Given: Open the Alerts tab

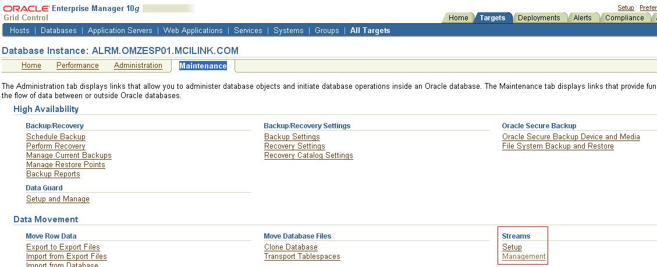Looking at the screenshot, I should [x=583, y=17].
